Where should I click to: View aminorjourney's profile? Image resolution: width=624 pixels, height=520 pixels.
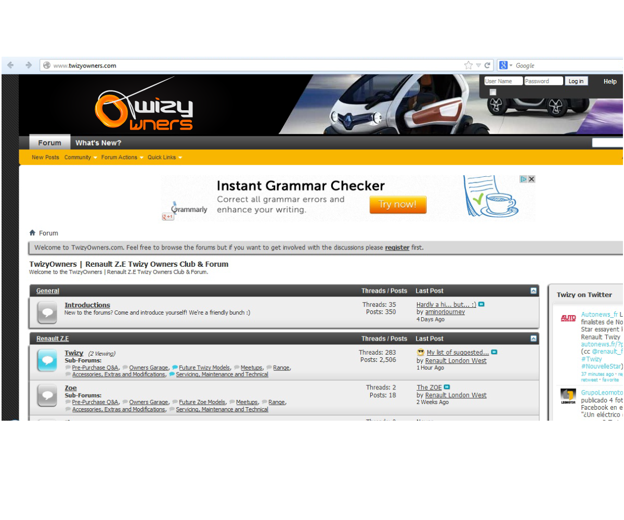(x=445, y=312)
